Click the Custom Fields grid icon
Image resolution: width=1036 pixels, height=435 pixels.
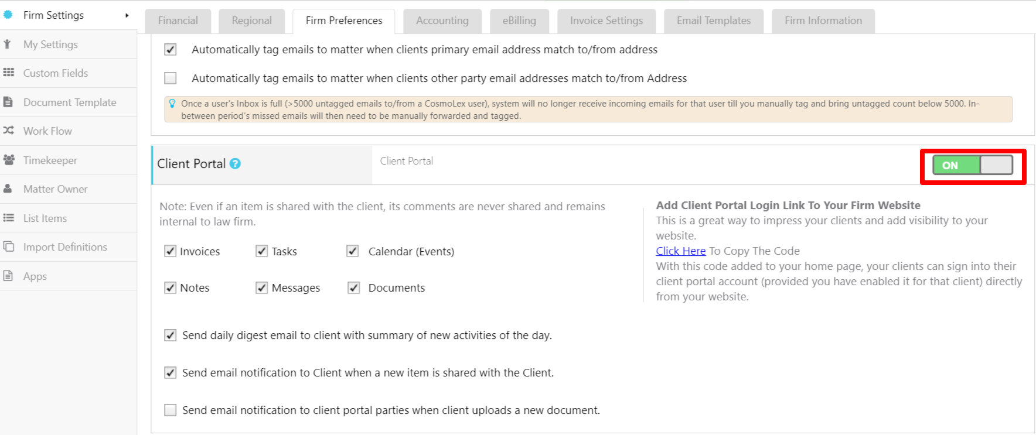tap(8, 73)
